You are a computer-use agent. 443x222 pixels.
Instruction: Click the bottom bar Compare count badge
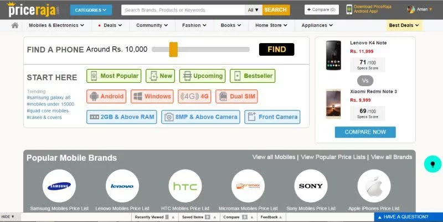245,217
